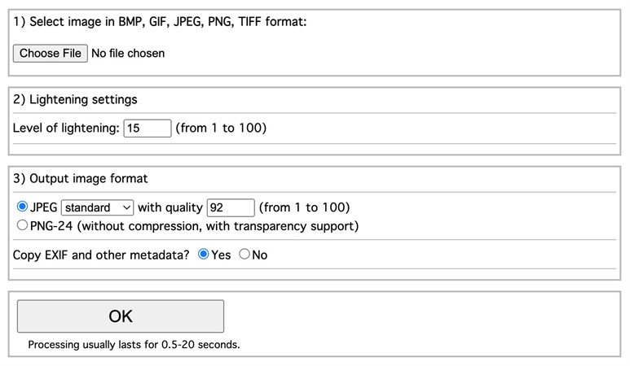Screen dimensions: 630x366
Task: Choose No for copying EXIF metadata
Action: tap(245, 255)
